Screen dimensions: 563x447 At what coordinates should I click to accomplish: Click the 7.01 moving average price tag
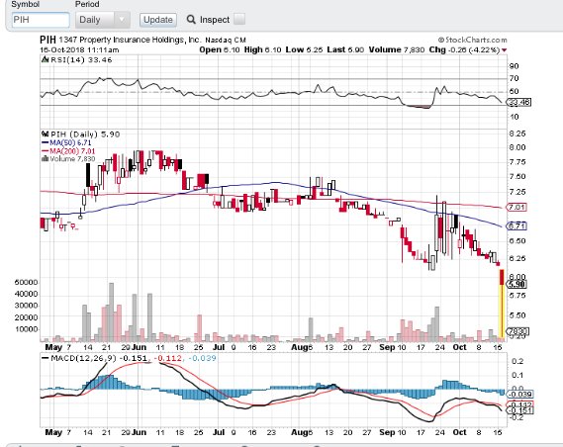point(516,208)
